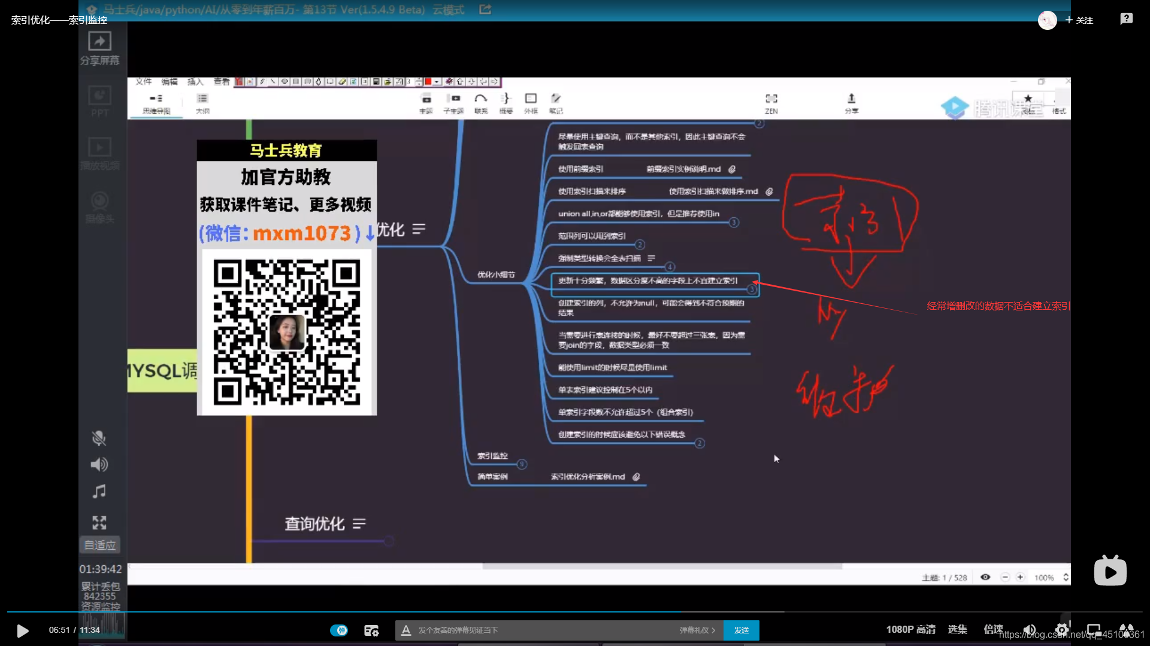This screenshot has width=1150, height=646.
Task: Click the 联系 relationship toolbar icon
Action: coord(481,103)
